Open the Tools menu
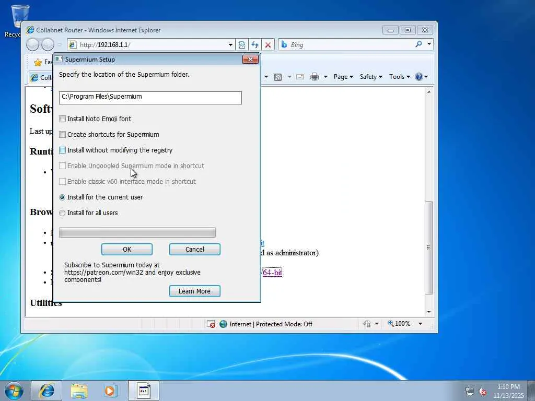The width and height of the screenshot is (535, 401). (x=400, y=77)
